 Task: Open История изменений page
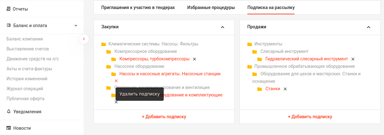27,79
